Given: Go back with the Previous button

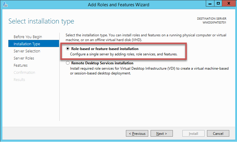Looking at the screenshot, I should coord(137,134).
